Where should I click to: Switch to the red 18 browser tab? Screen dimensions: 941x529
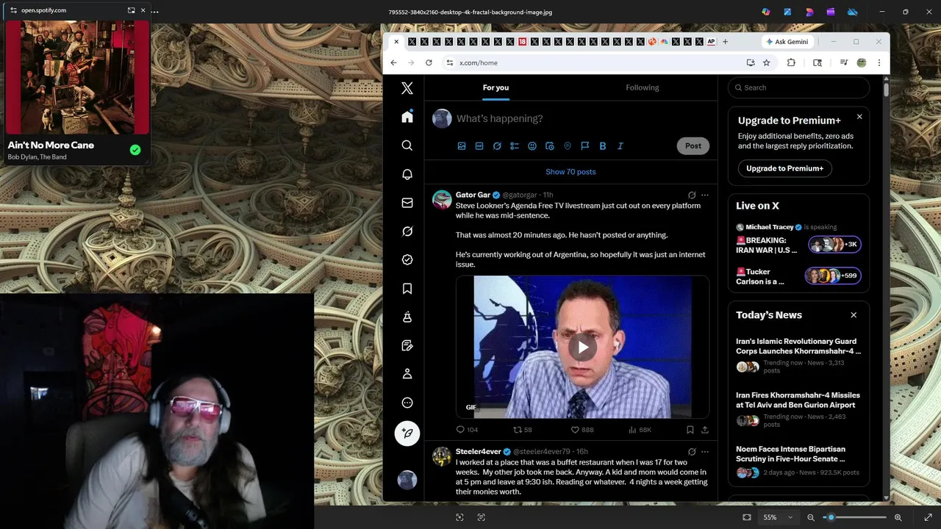[522, 42]
